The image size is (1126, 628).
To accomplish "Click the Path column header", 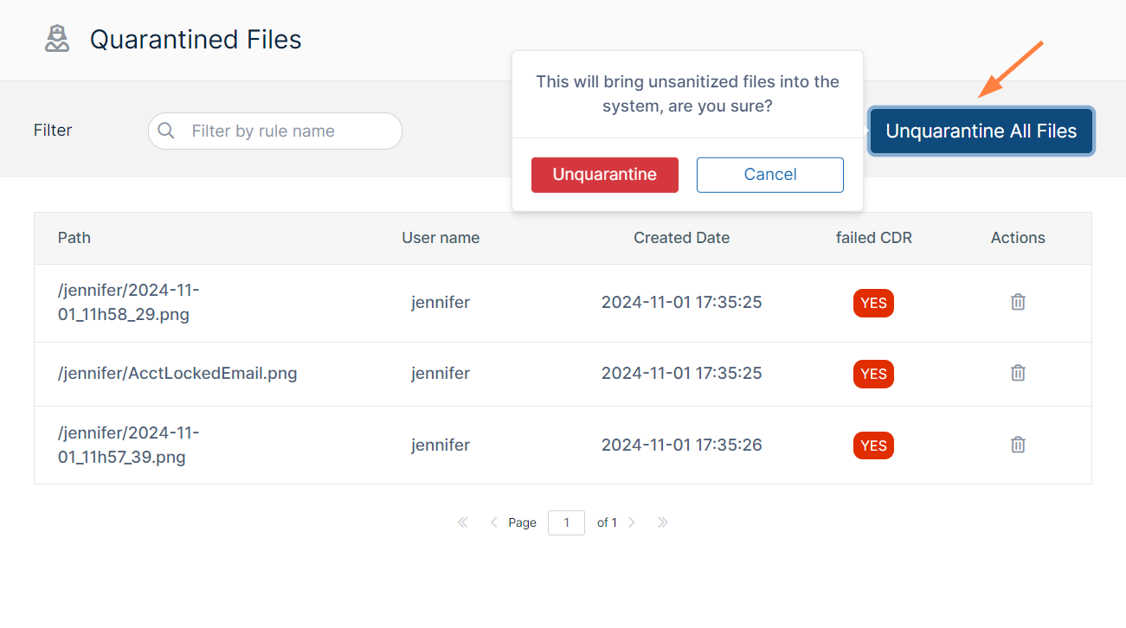I will pyautogui.click(x=74, y=238).
